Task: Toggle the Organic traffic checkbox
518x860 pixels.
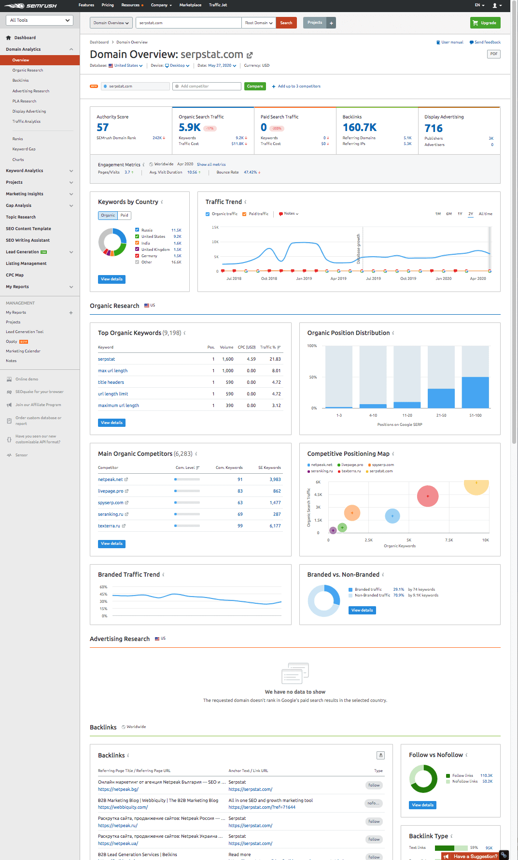Action: coord(208,214)
